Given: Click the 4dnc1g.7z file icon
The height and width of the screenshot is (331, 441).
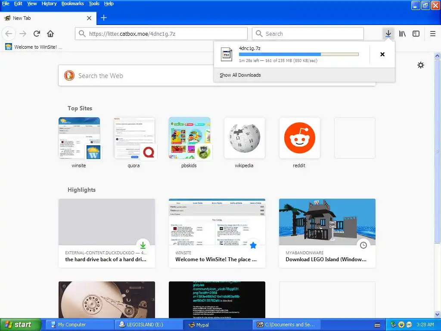Looking at the screenshot, I should 227,54.
